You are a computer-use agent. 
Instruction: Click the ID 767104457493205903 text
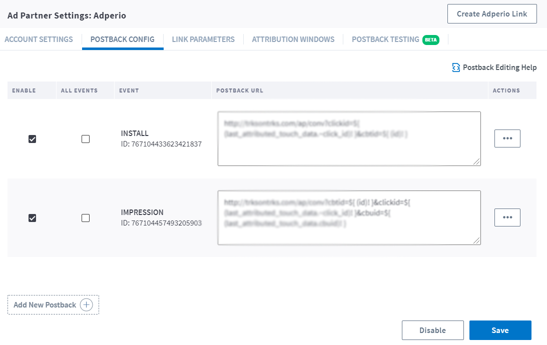coord(161,223)
